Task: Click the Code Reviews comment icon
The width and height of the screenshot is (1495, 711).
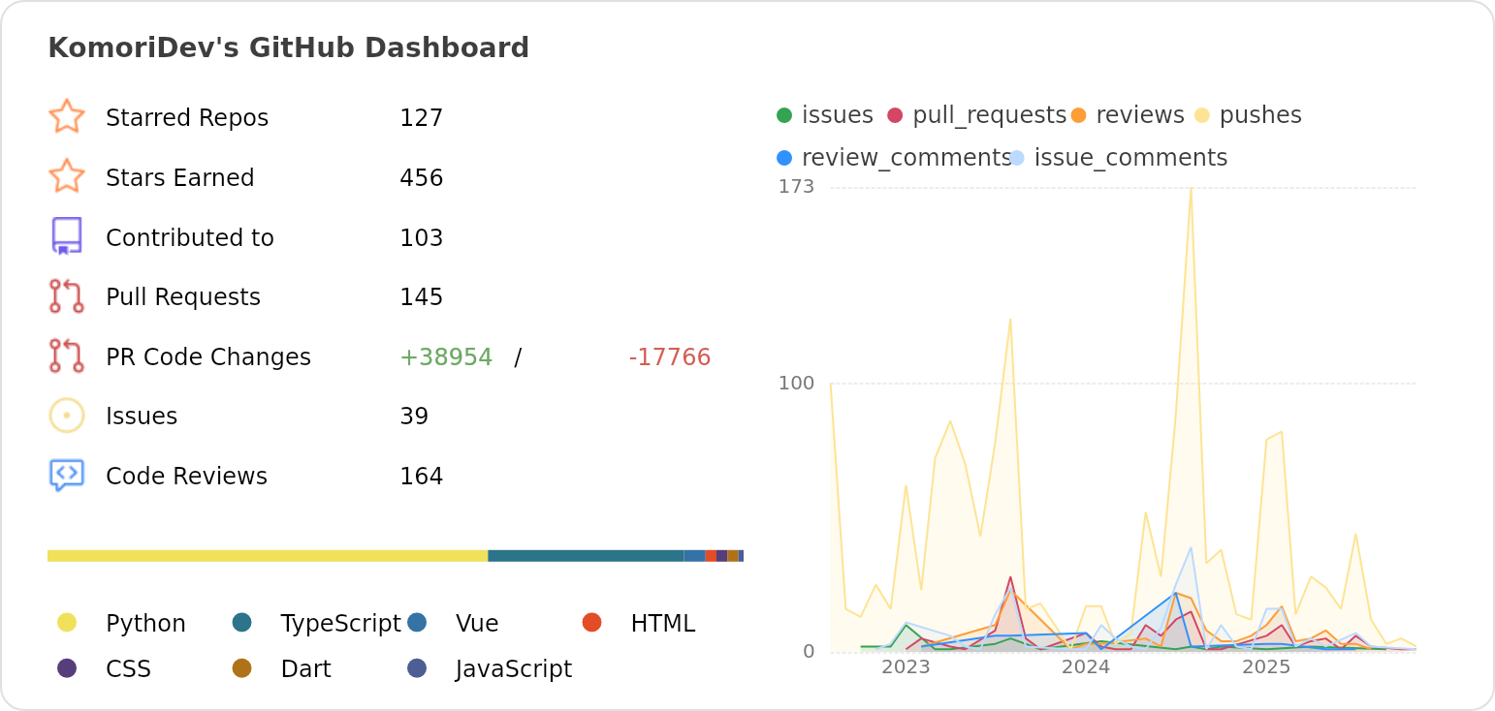Action: (67, 475)
